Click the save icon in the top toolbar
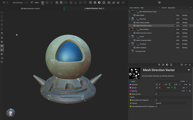193x120 pixels. (x=61, y=3)
